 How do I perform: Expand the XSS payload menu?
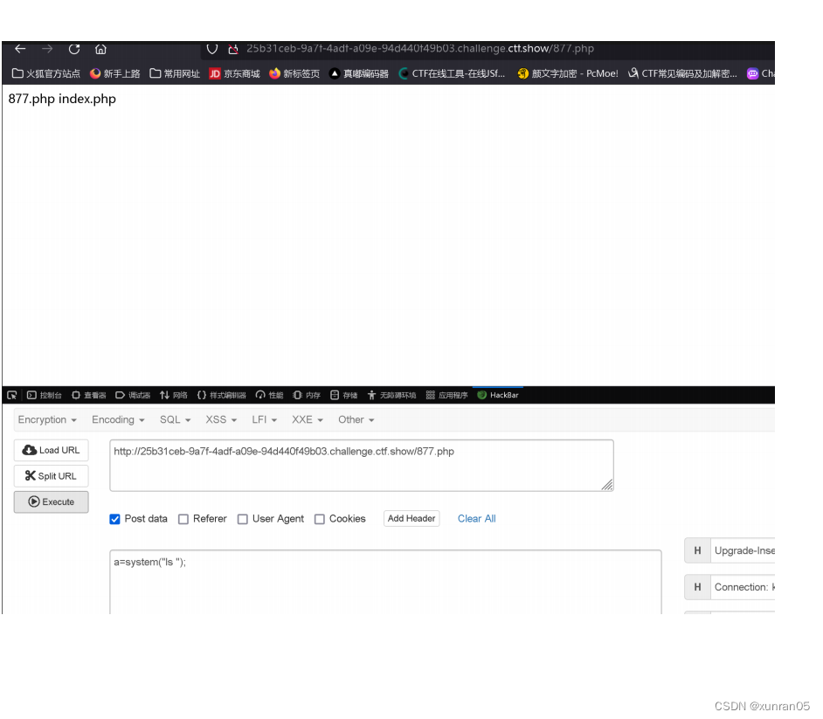(x=216, y=419)
